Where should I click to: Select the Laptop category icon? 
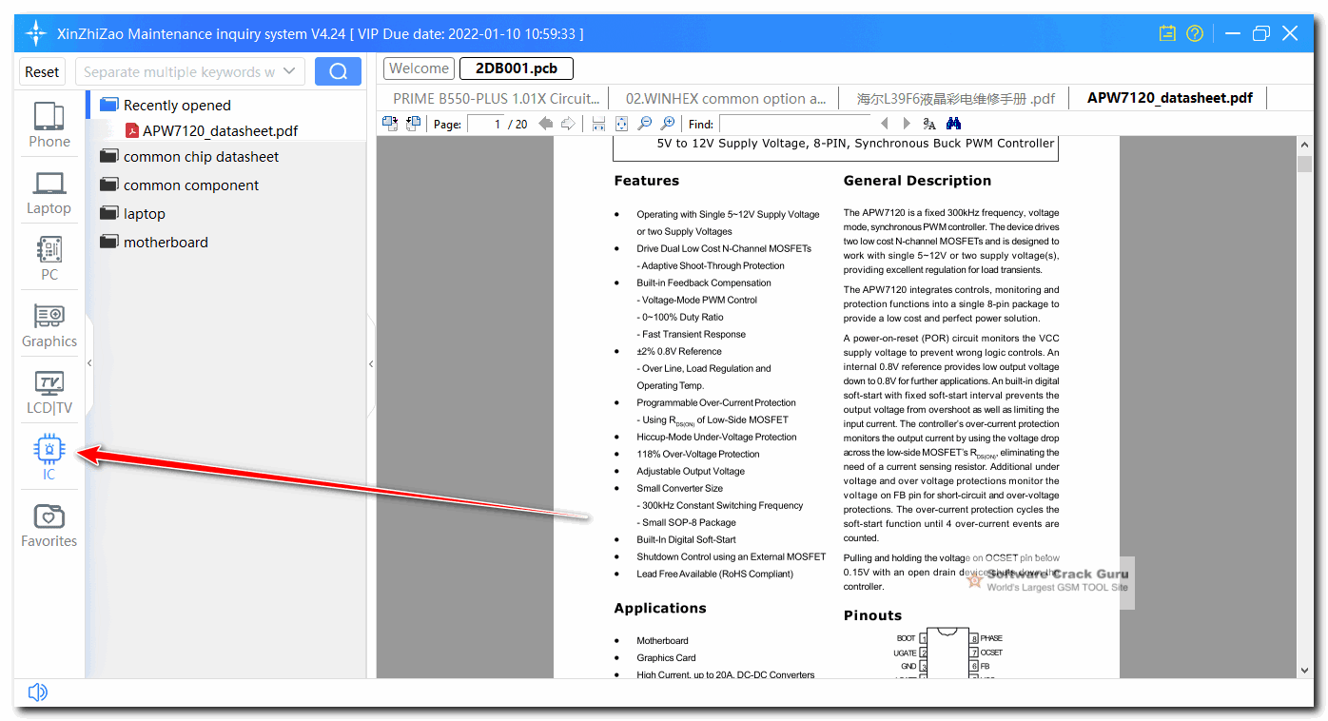tap(49, 191)
